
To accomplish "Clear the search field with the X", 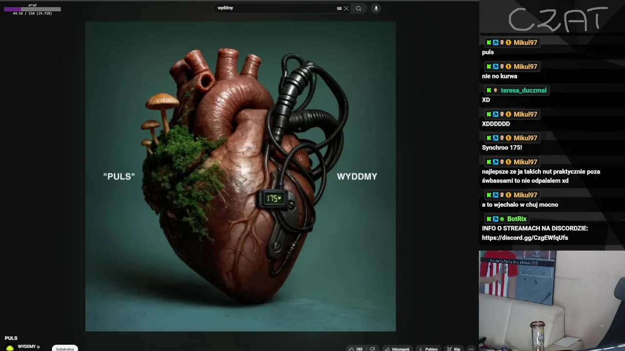I will (346, 8).
